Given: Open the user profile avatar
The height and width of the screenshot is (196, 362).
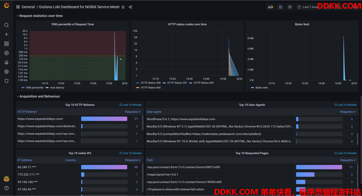Looking at the screenshot, I should [x=6, y=179].
